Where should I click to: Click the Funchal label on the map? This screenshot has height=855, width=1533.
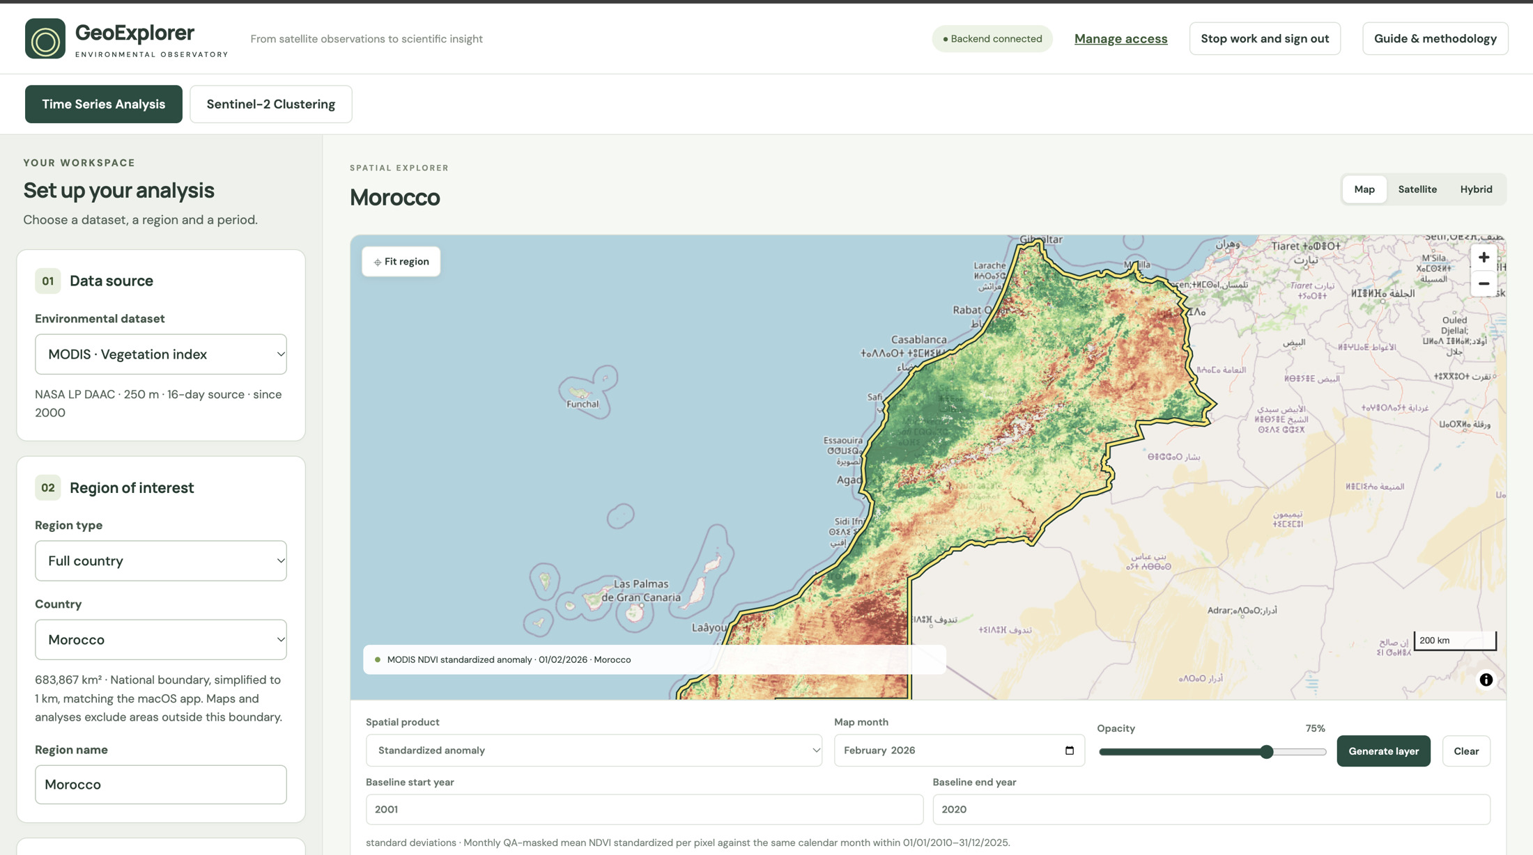point(583,404)
